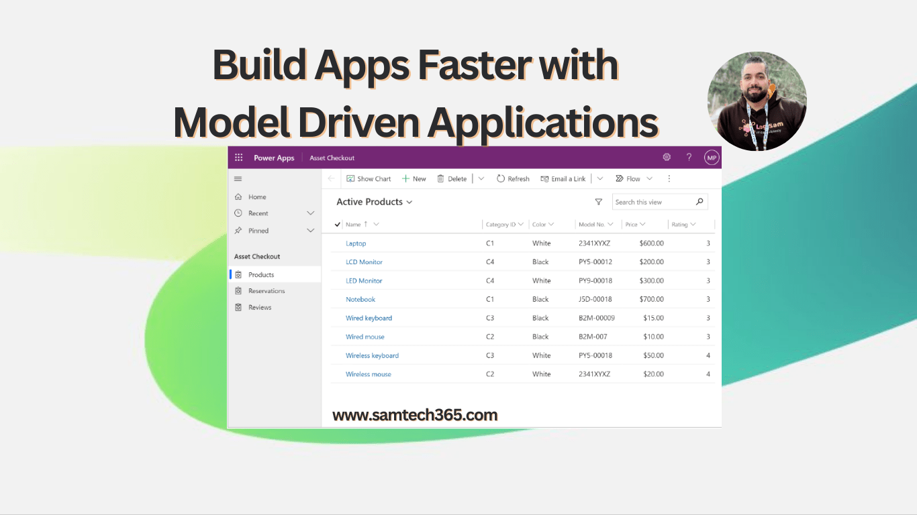
Task: Click the Refresh command
Action: pos(513,179)
